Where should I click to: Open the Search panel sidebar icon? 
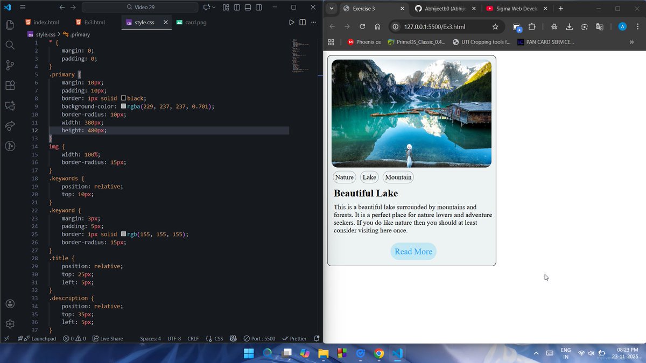(x=10, y=45)
